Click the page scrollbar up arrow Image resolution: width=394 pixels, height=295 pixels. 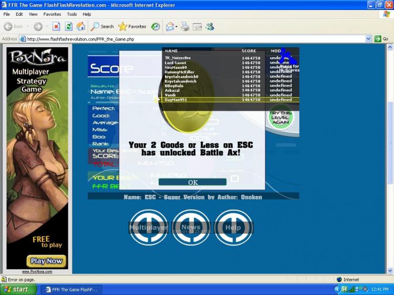tap(390, 47)
